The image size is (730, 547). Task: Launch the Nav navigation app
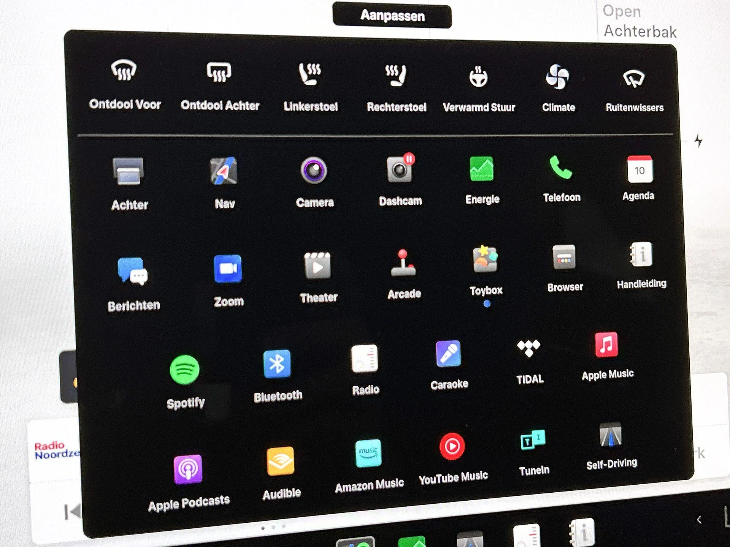click(x=224, y=171)
